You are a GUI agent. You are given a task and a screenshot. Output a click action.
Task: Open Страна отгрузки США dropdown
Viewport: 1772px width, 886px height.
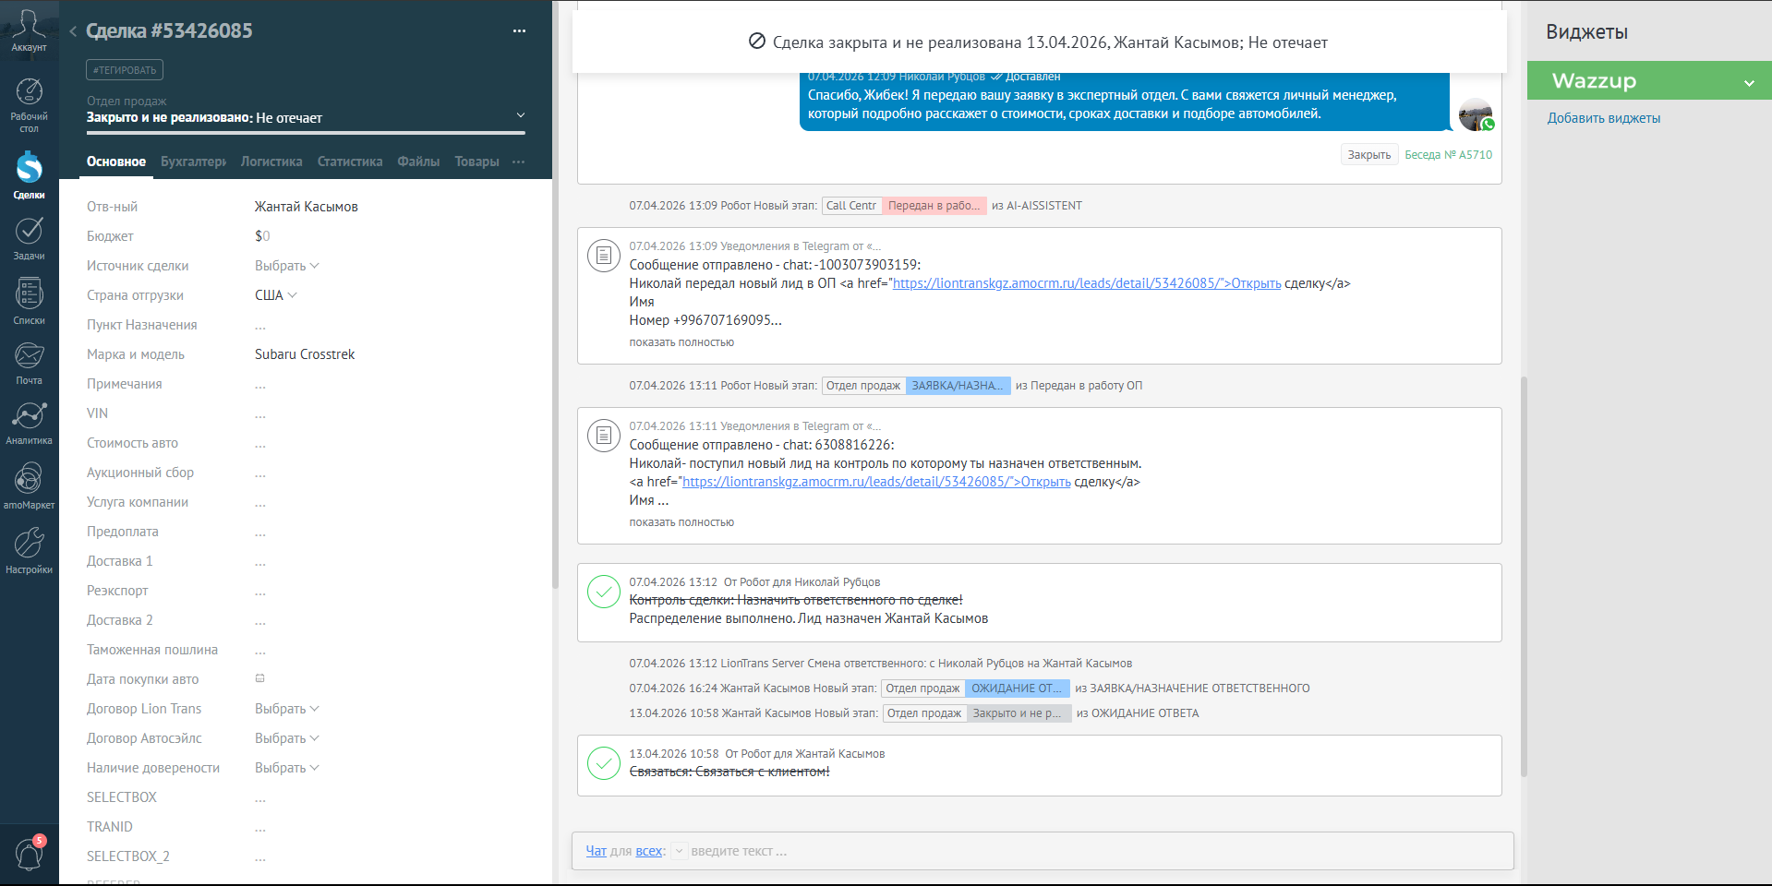[276, 295]
